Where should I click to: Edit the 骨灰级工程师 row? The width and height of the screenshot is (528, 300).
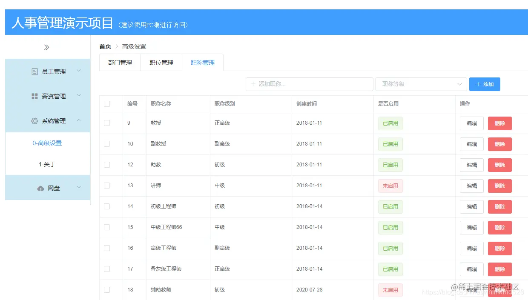tap(472, 269)
